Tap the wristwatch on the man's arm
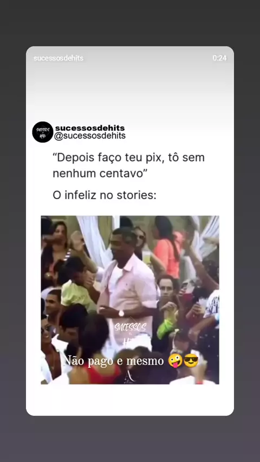Viewport: 260px width, 462px height. [121, 313]
